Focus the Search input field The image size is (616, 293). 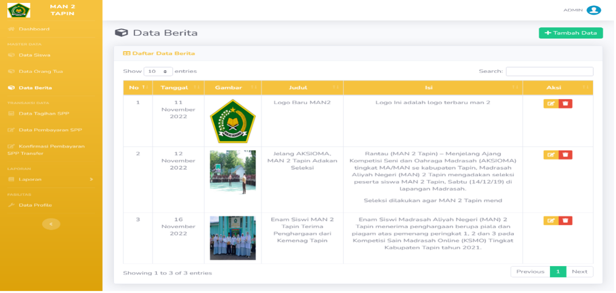550,71
